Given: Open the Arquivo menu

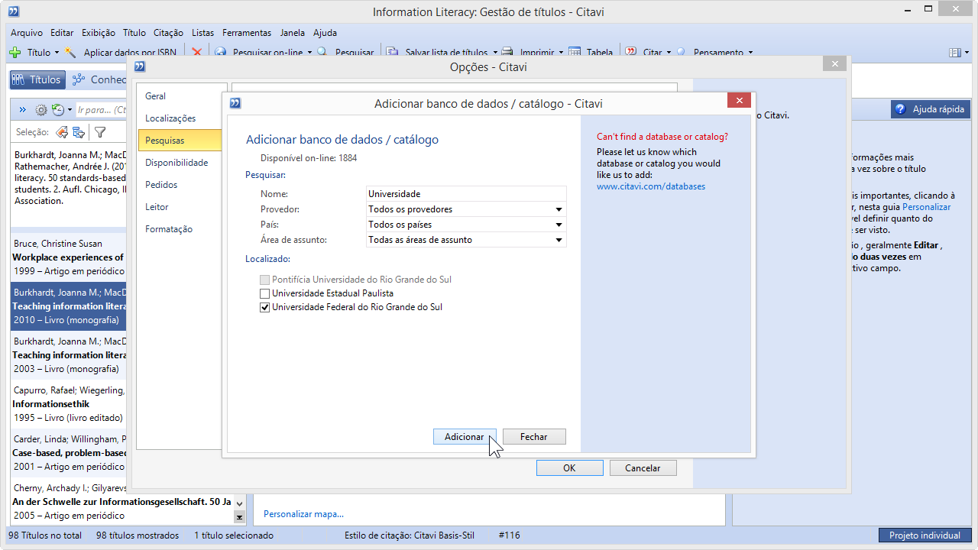Looking at the screenshot, I should point(27,33).
